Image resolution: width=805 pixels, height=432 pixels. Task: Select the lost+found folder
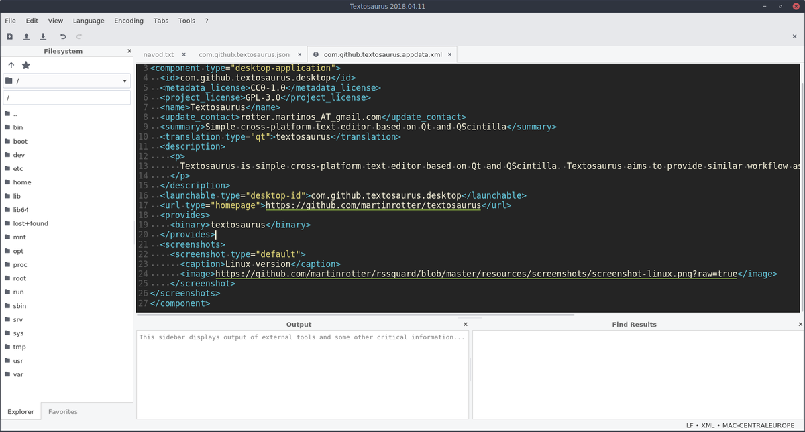point(66,223)
